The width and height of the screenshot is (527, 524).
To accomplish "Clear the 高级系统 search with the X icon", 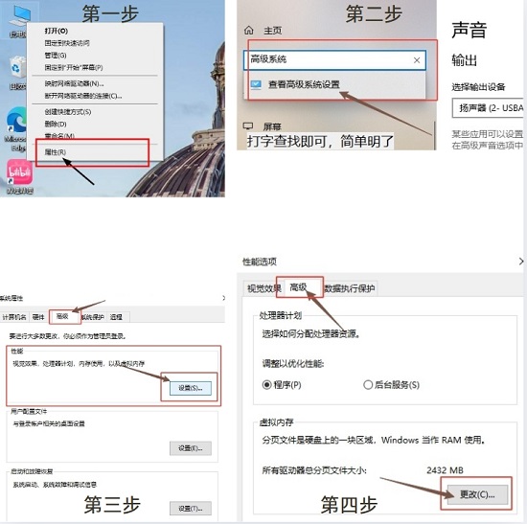I will pyautogui.click(x=417, y=60).
